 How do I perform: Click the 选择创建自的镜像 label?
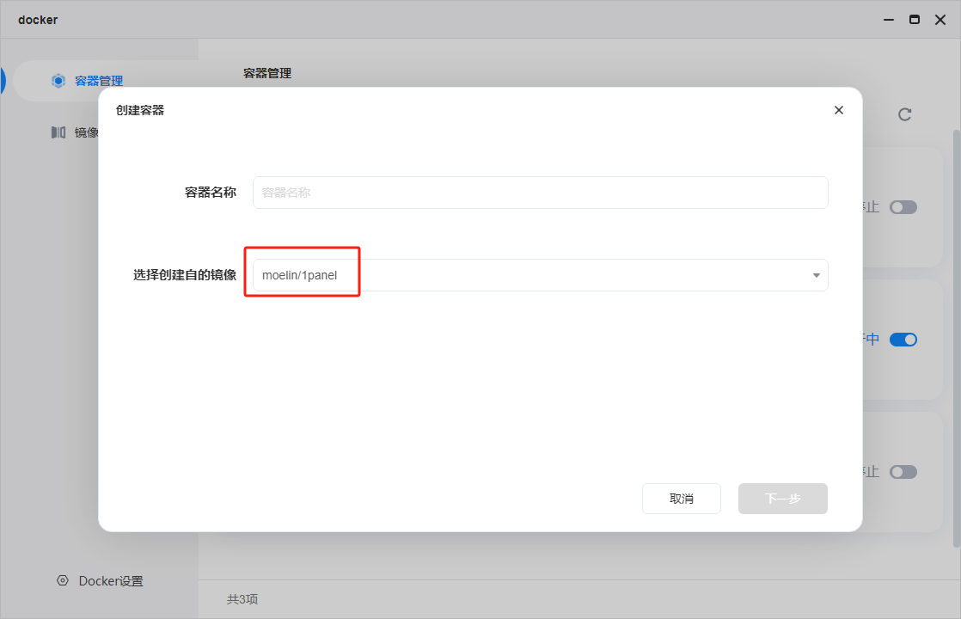185,275
